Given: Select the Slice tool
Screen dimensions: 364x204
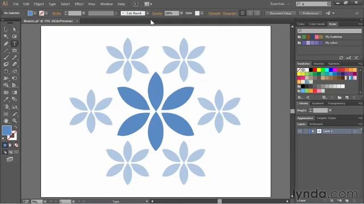Looking at the screenshot, I should tap(14, 114).
